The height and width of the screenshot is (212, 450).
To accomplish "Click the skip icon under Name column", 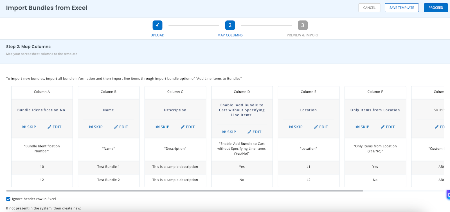I will (x=91, y=127).
